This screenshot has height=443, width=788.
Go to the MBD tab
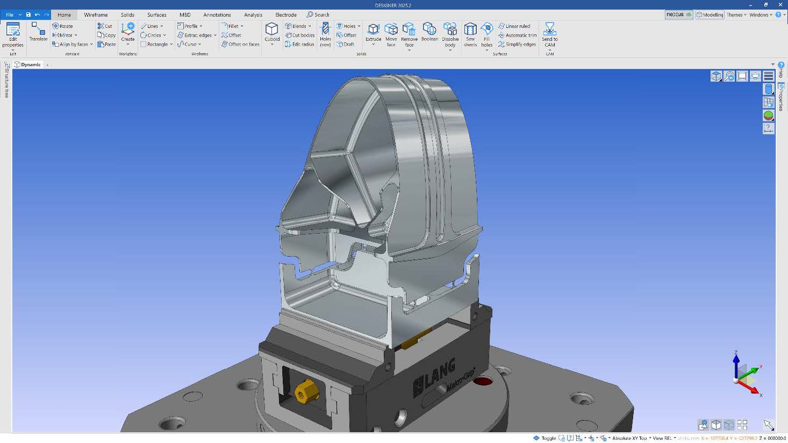(x=185, y=14)
